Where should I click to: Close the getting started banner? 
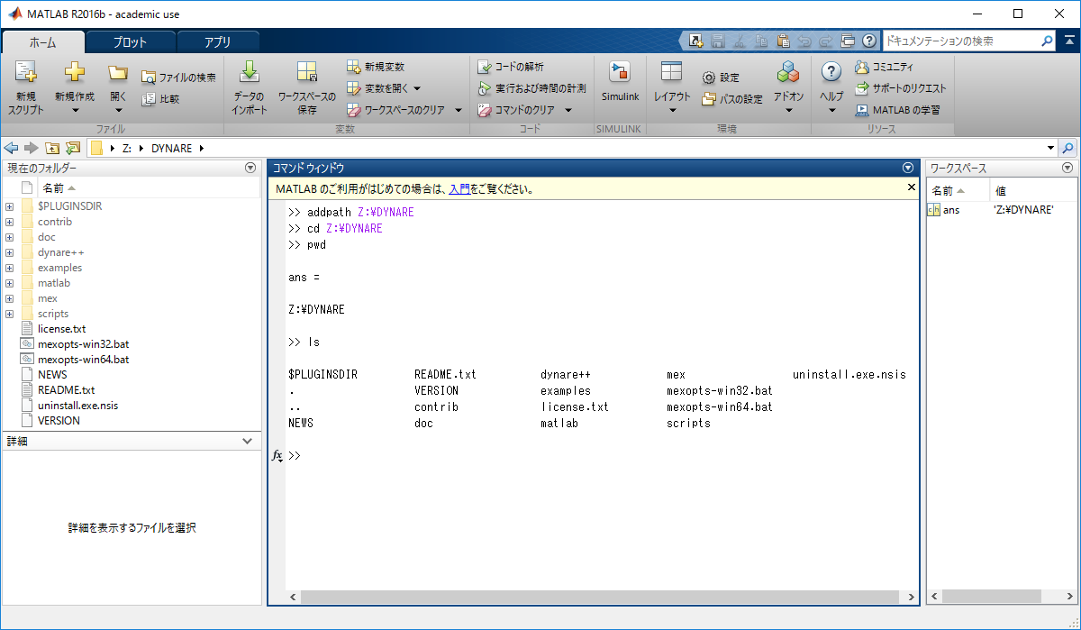pos(911,187)
